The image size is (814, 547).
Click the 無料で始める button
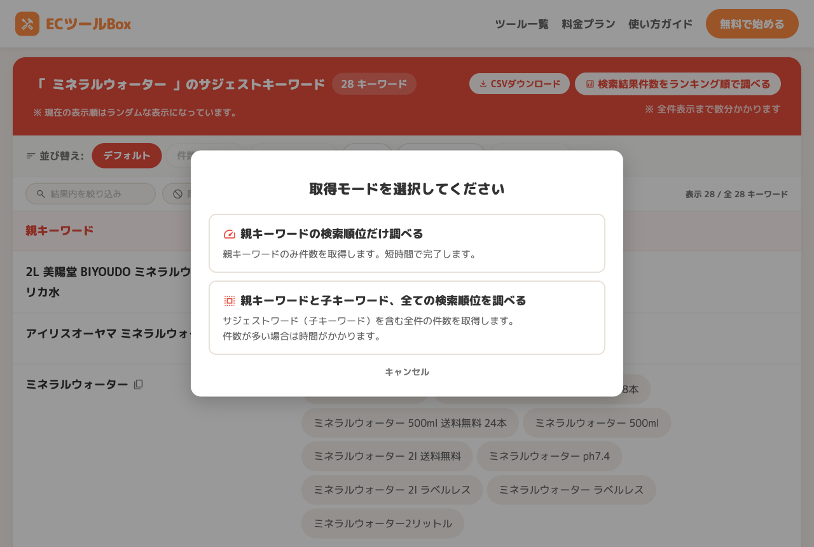coord(752,24)
